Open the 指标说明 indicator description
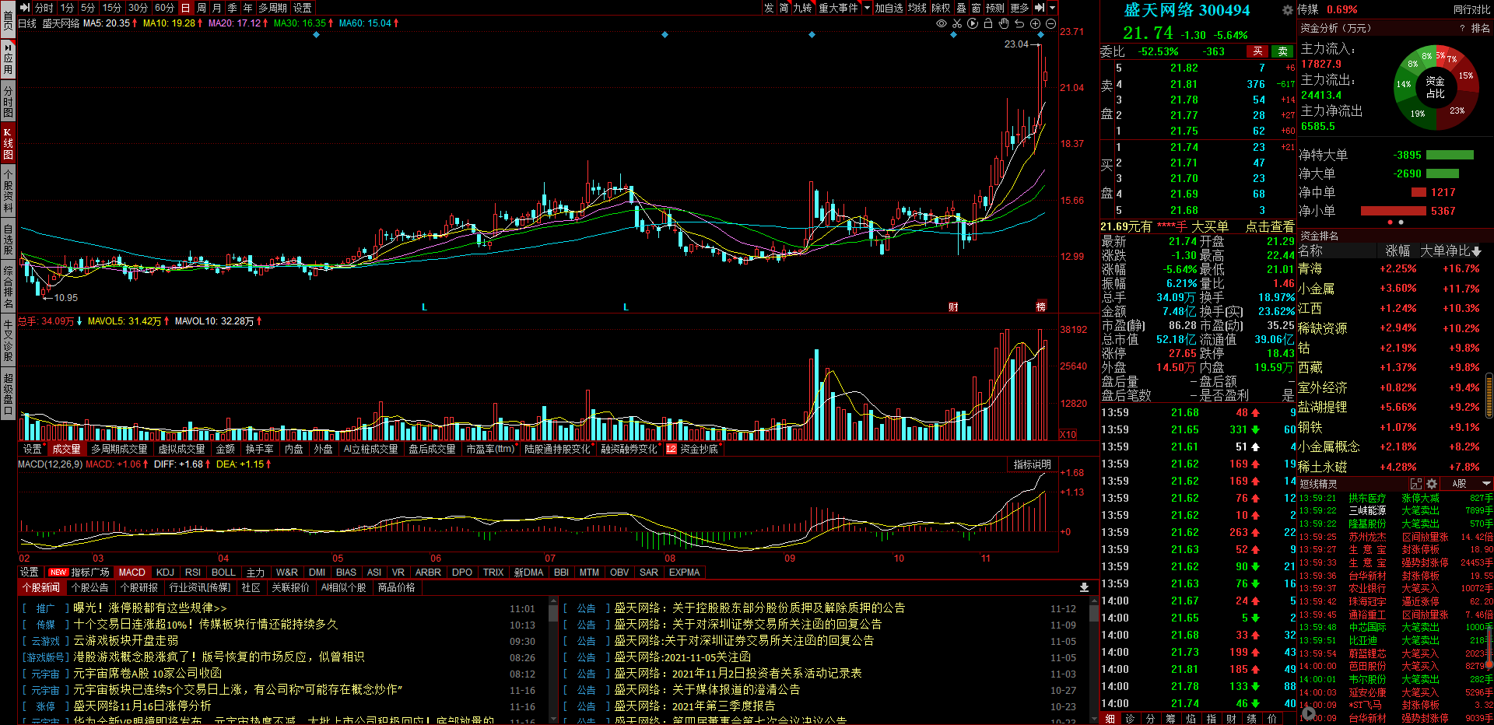Image resolution: width=1494 pixels, height=725 pixels. click(1032, 464)
